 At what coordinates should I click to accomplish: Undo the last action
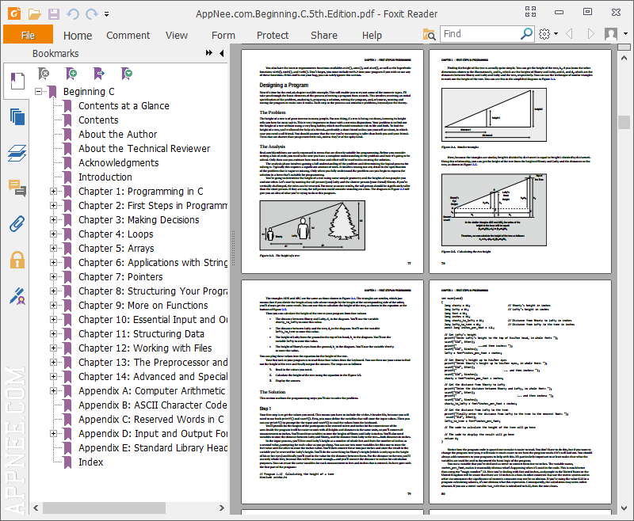coord(73,14)
